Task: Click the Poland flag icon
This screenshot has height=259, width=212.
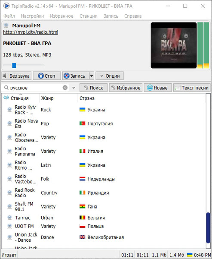Action: coord(82,226)
